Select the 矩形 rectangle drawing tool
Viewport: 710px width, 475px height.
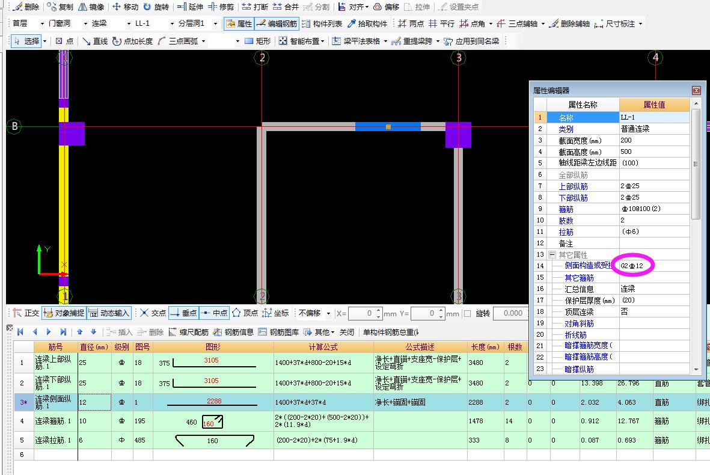point(258,41)
